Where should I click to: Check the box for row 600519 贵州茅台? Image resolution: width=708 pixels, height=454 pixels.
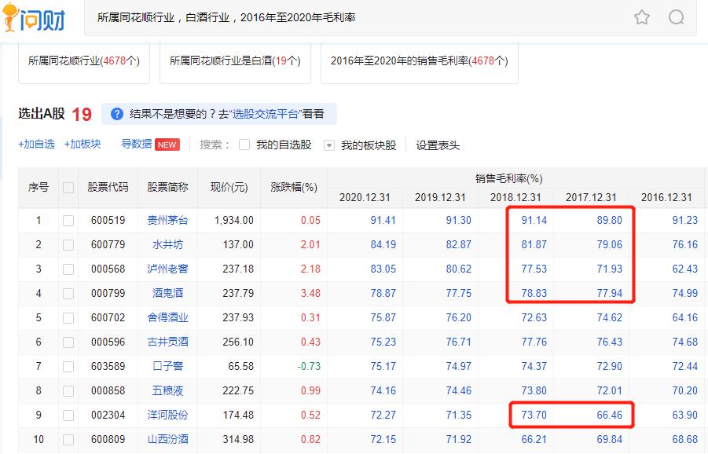click(68, 220)
